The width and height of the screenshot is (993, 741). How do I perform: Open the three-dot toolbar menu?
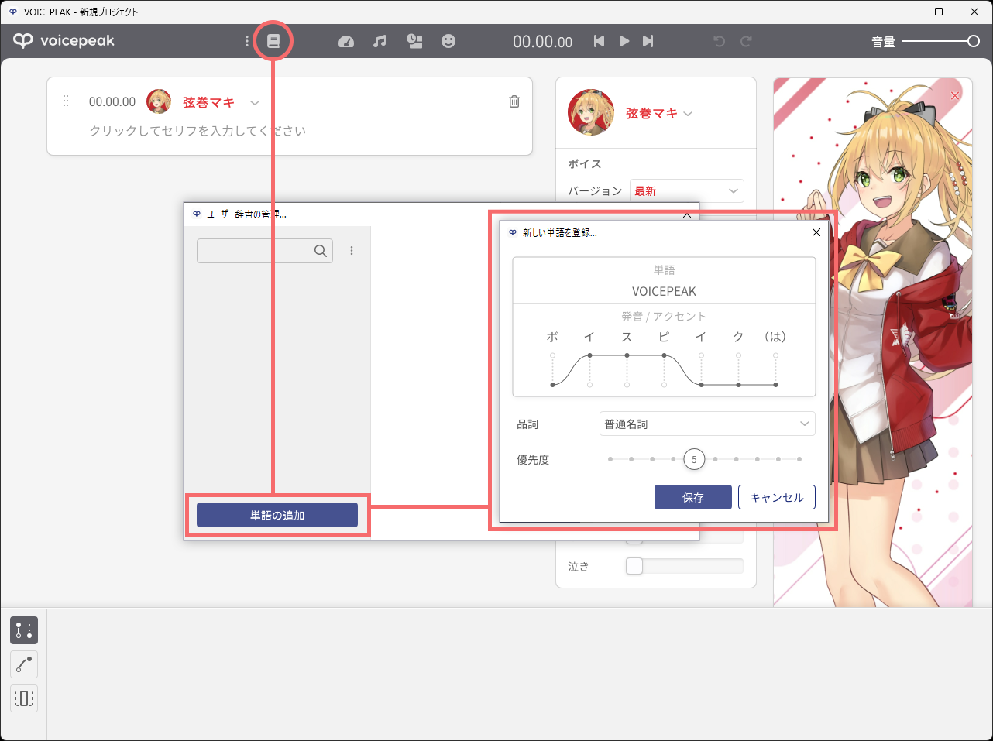[x=247, y=41]
